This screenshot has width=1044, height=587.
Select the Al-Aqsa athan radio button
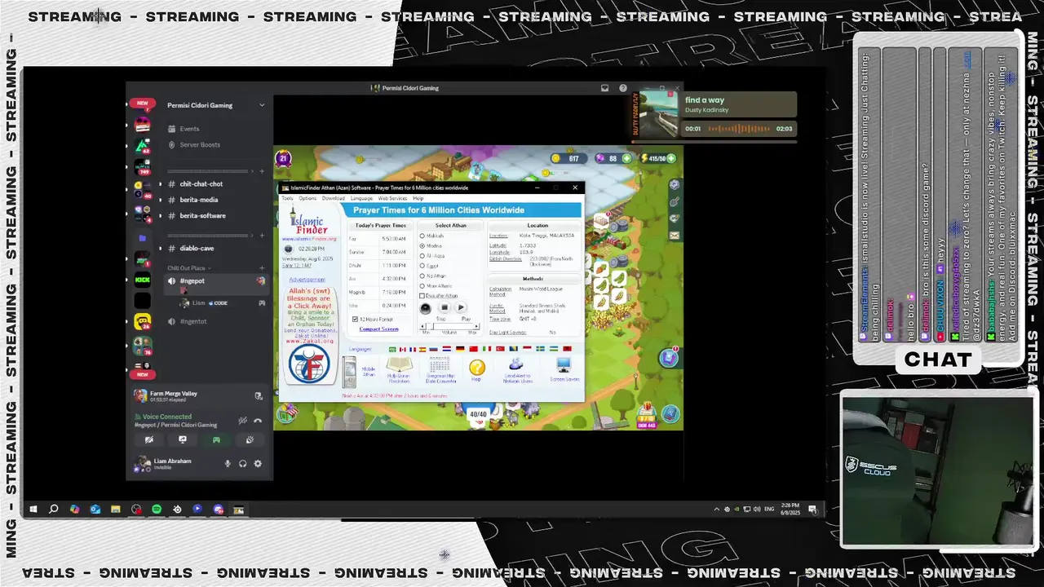click(x=422, y=256)
